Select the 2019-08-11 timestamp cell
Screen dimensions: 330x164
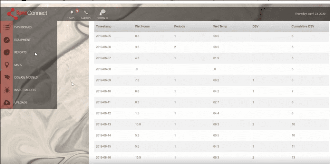(x=103, y=102)
